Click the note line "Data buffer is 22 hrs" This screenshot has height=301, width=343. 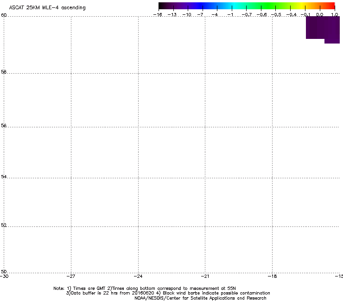pos(168,293)
